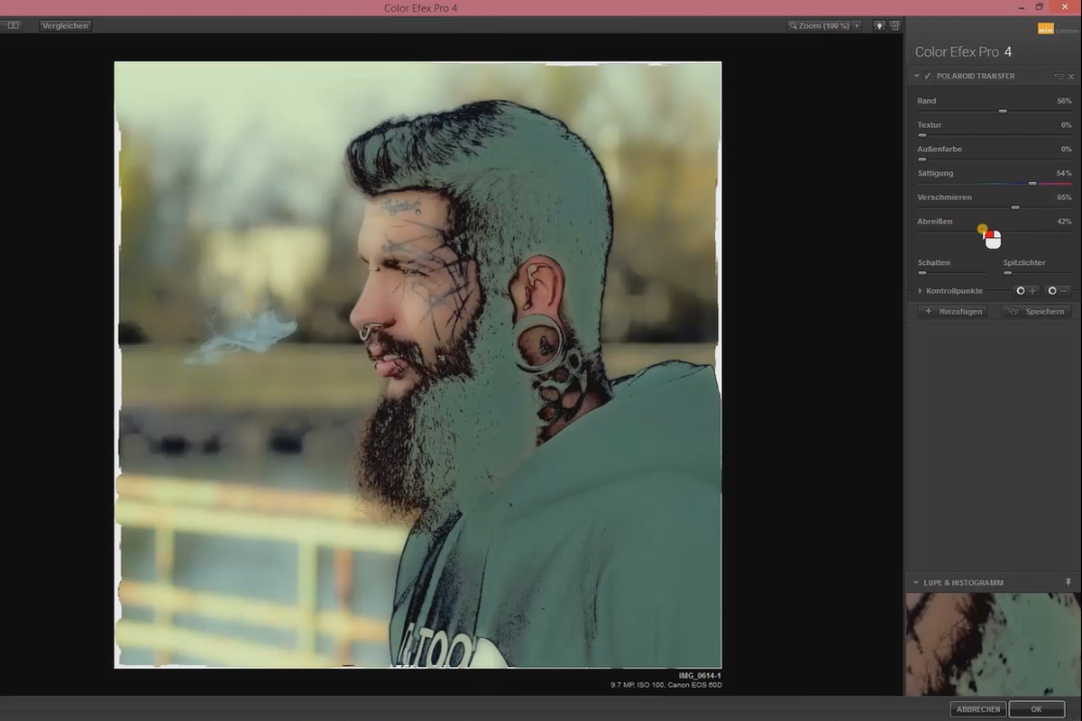Image resolution: width=1082 pixels, height=721 pixels.
Task: Collapse the Polaroid Transfer section triangle
Action: pyautogui.click(x=915, y=76)
